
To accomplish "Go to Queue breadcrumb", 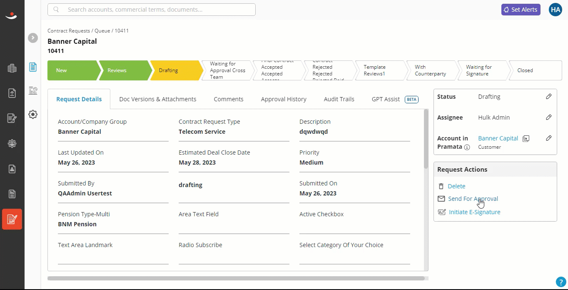I will pos(102,31).
